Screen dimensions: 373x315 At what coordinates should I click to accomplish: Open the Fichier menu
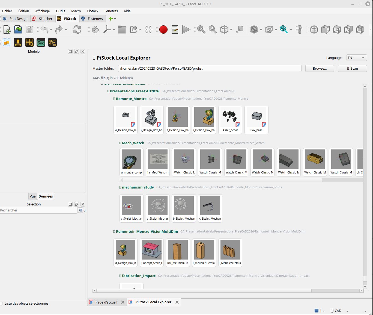click(x=7, y=11)
